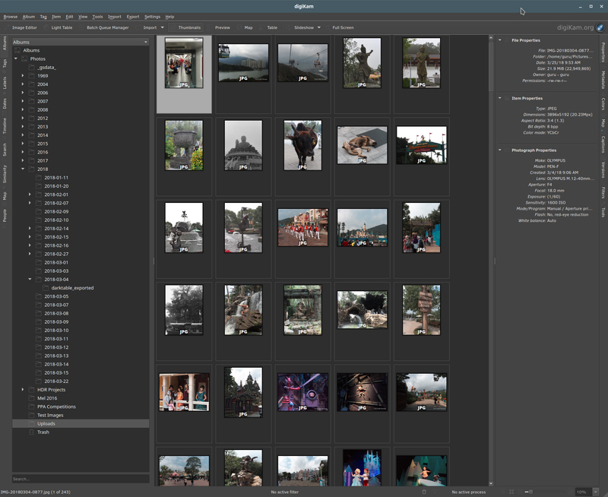608x497 pixels.
Task: Collapse the 2018-03-04 album node
Action: (x=30, y=279)
